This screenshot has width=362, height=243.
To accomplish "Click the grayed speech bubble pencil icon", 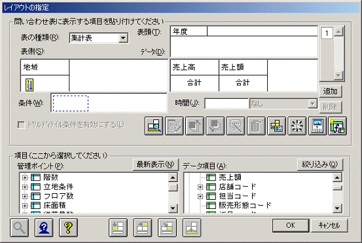I will tap(236, 126).
